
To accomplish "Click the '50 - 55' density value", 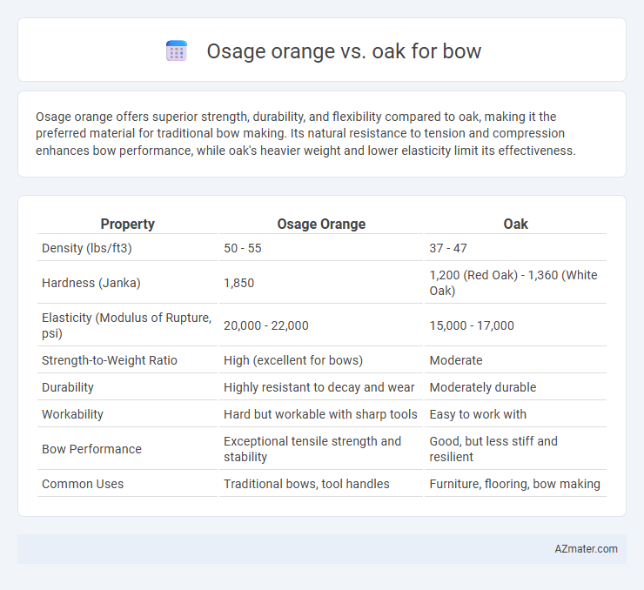I will (x=242, y=248).
